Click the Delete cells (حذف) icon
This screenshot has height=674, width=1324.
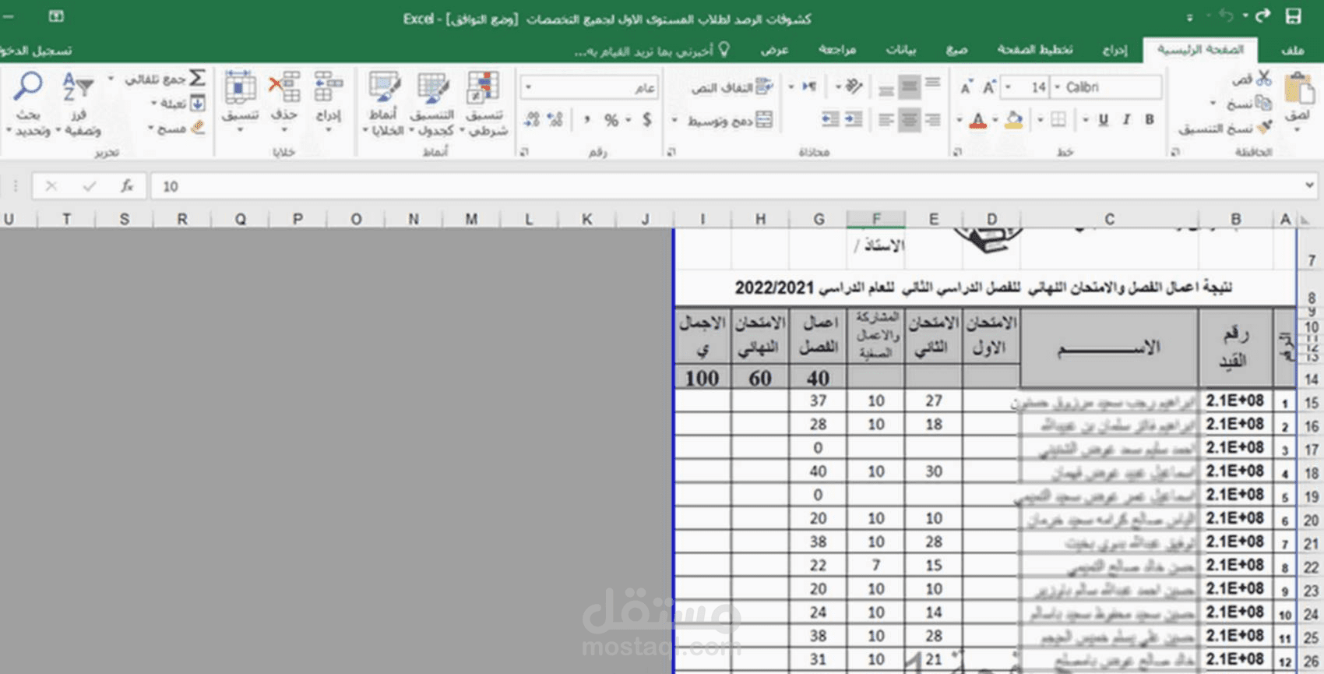tap(284, 87)
